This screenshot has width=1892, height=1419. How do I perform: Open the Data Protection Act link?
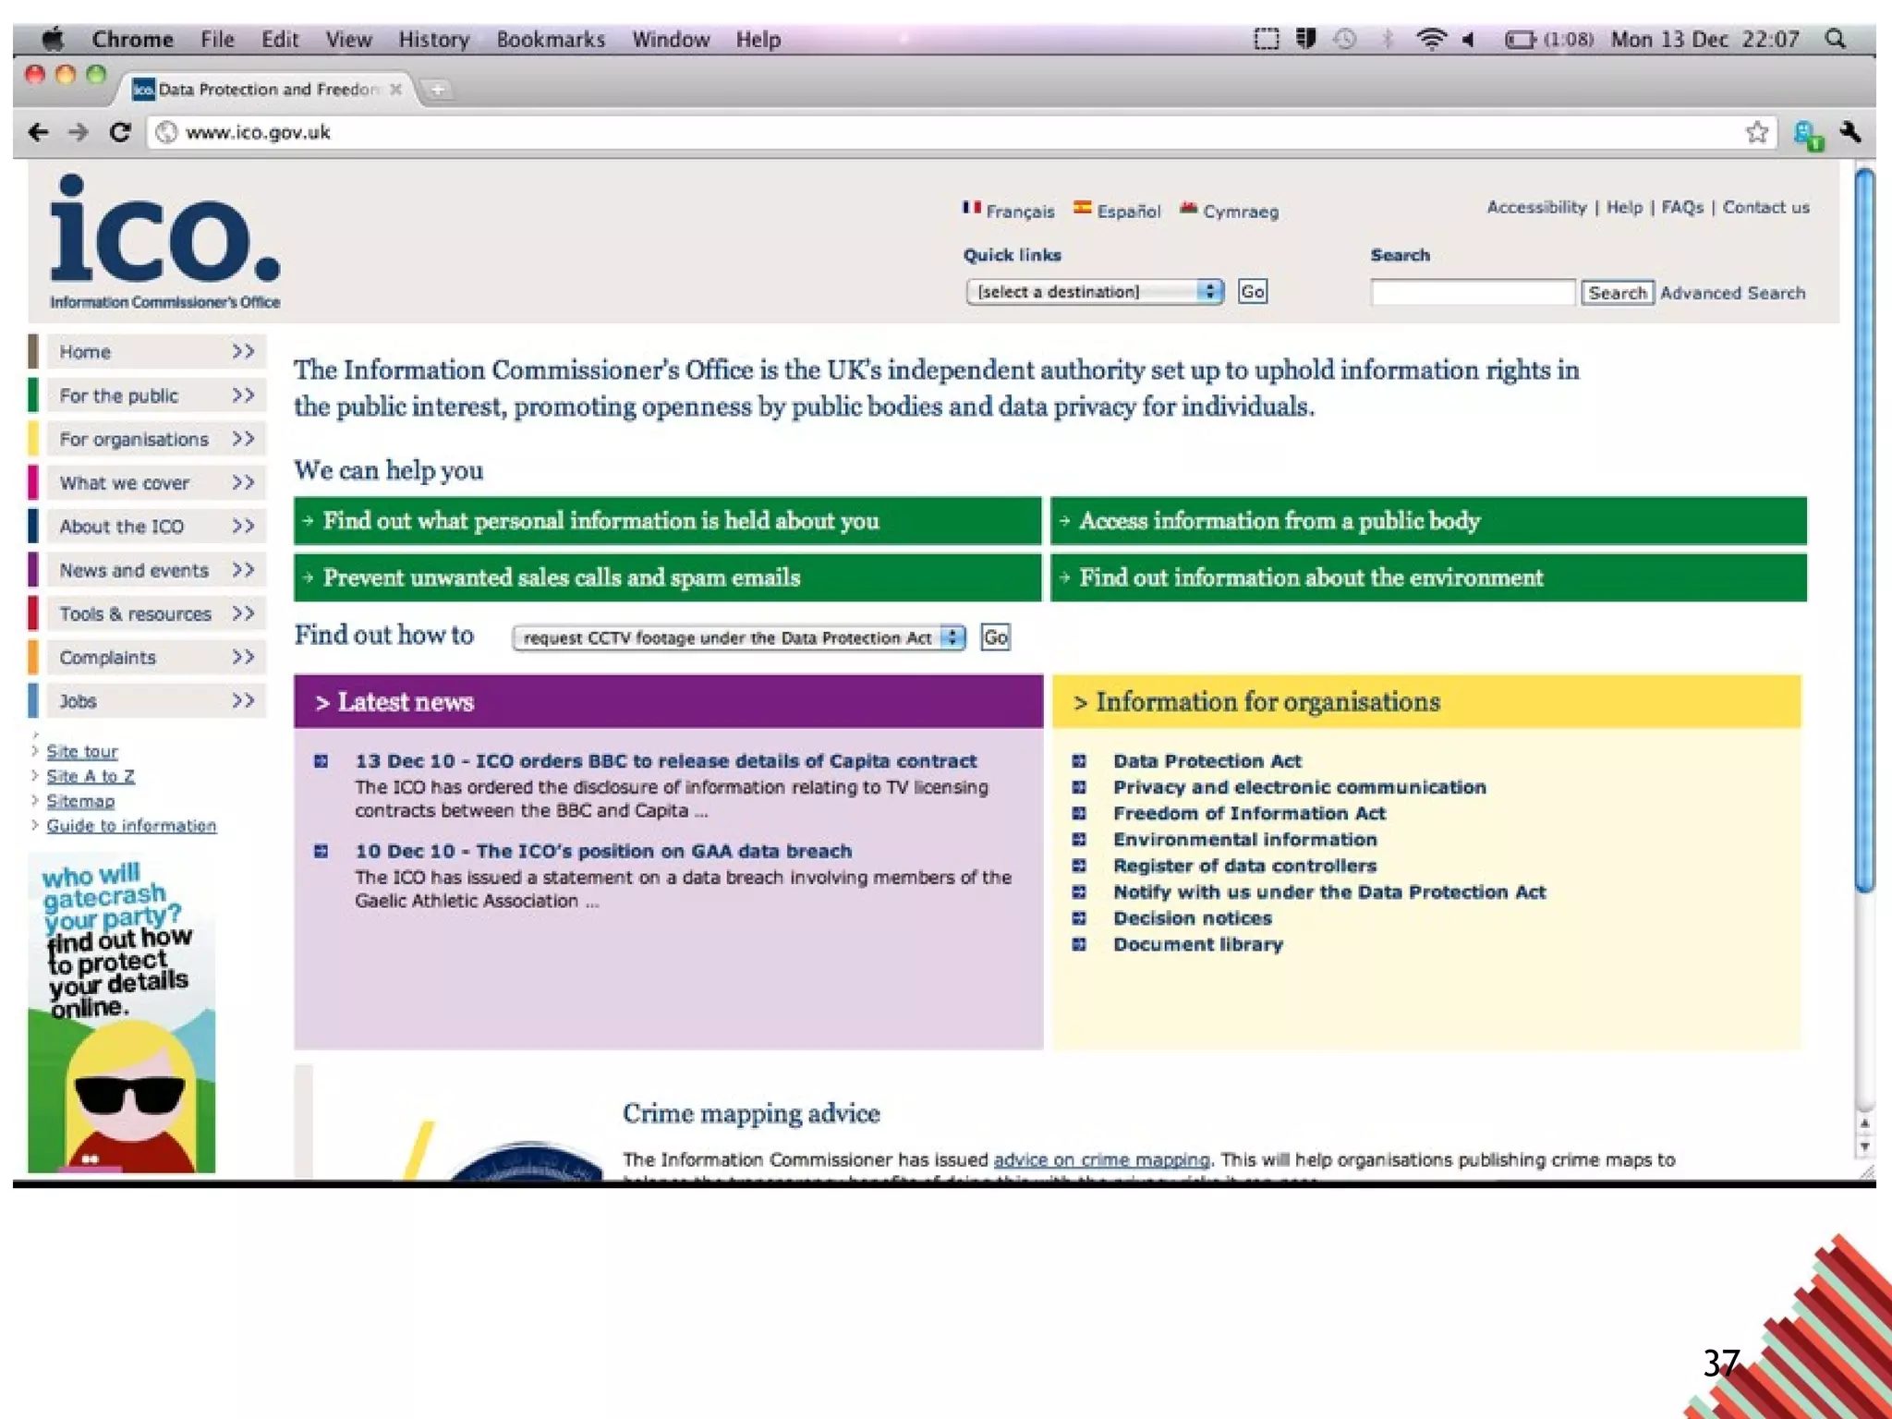[1207, 761]
